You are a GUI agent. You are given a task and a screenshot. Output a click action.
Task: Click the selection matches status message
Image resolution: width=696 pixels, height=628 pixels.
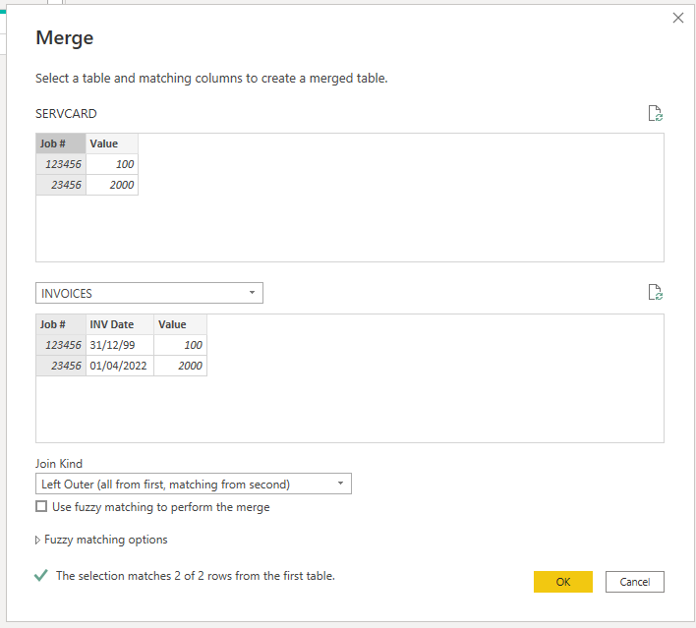[196, 576]
